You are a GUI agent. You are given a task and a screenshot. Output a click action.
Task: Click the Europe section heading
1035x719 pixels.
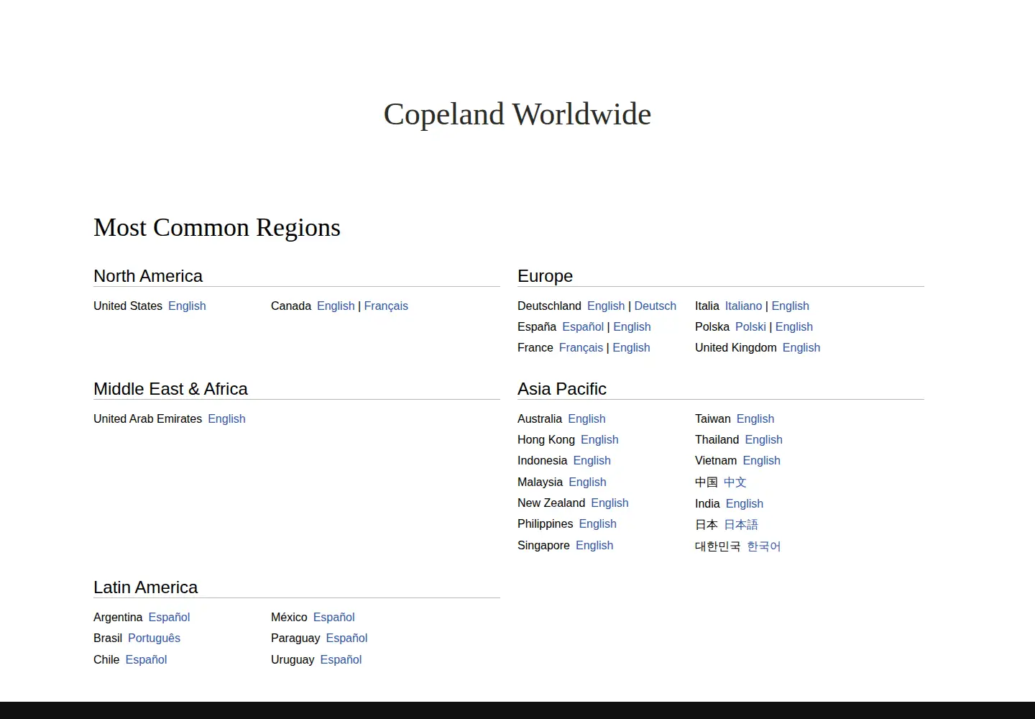point(545,276)
